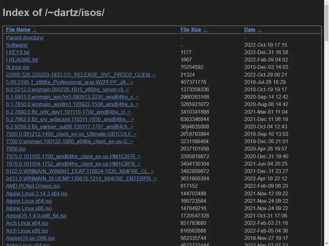Select the date 2018-Nov-27 19:17
329x246 pixels.
[266, 238]
